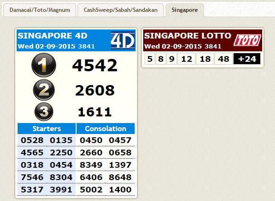Click the third prize ball icon
Image resolution: width=275 pixels, height=201 pixels.
point(44,112)
